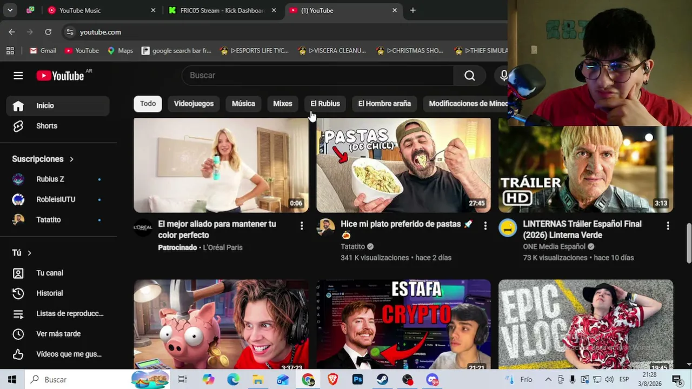Image resolution: width=692 pixels, height=389 pixels.
Task: Click ONE Media Español channel avatar
Action: pos(508,228)
